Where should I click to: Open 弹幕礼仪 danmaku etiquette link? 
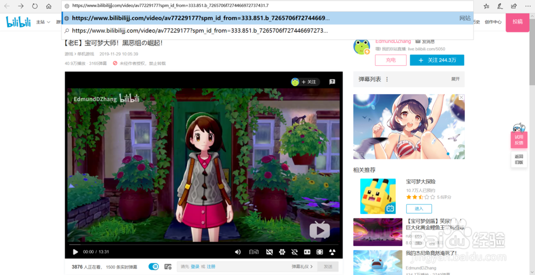302,266
